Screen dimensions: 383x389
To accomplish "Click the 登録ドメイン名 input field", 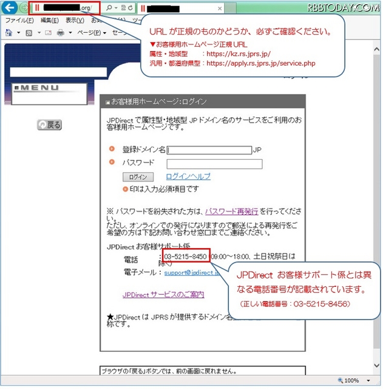I will pyautogui.click(x=209, y=150).
